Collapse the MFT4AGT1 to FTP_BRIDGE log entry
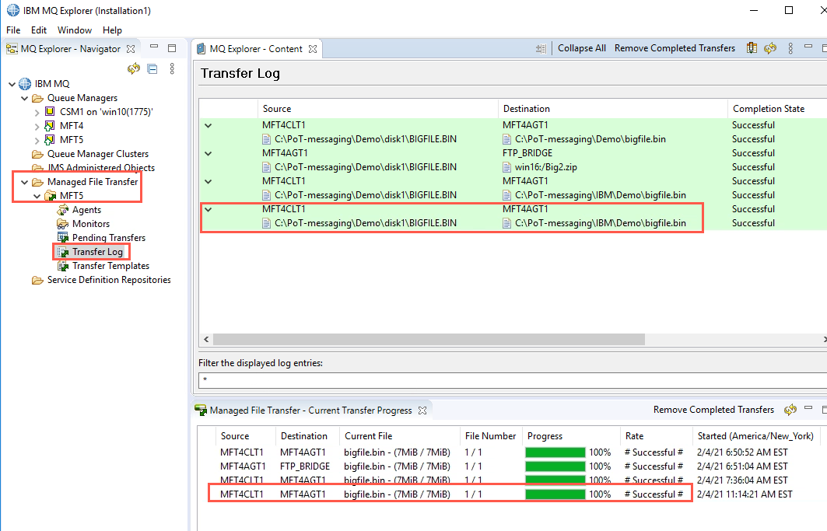The width and height of the screenshot is (827, 531). tap(209, 153)
